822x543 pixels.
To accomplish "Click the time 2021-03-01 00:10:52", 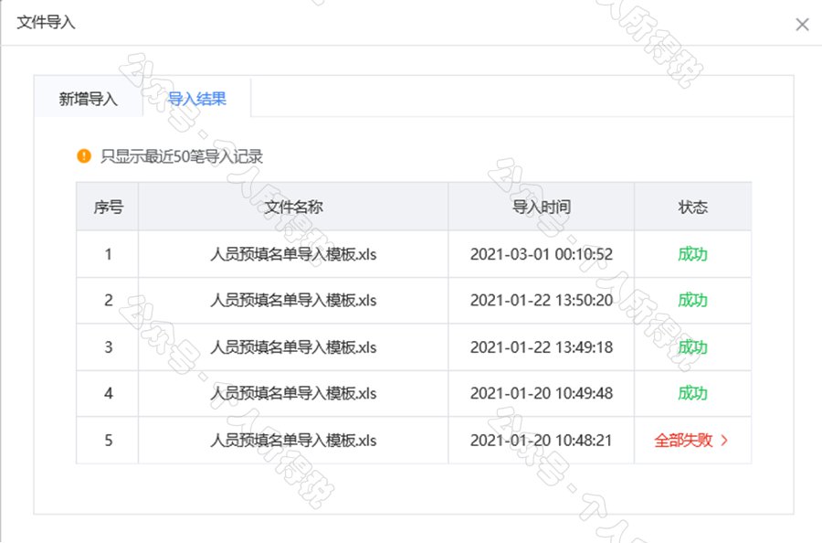I will 541,254.
